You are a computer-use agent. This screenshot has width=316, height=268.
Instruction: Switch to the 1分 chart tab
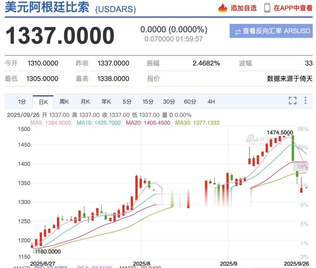click(x=22, y=102)
